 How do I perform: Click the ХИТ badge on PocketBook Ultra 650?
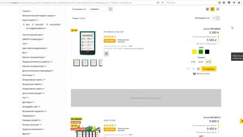[74, 30]
